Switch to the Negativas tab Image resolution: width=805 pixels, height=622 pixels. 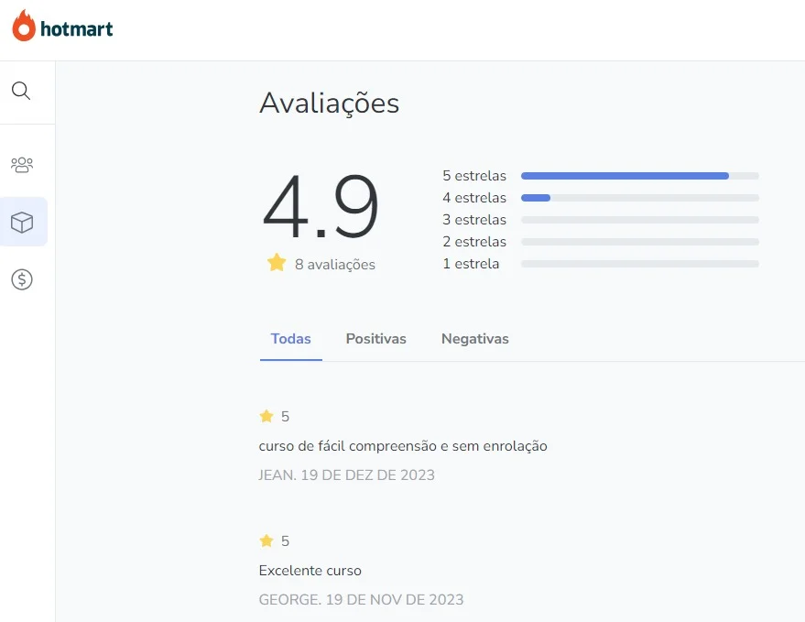475,339
